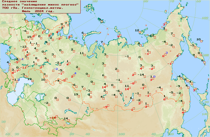Click the blue station value "4"
210x137 pixels.
pyautogui.click(x=75, y=73)
